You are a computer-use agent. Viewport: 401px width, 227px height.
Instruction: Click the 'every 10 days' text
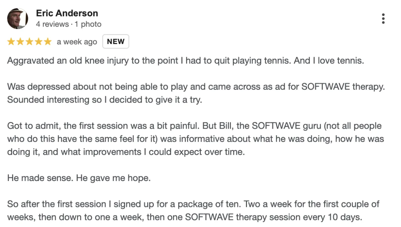click(336, 217)
